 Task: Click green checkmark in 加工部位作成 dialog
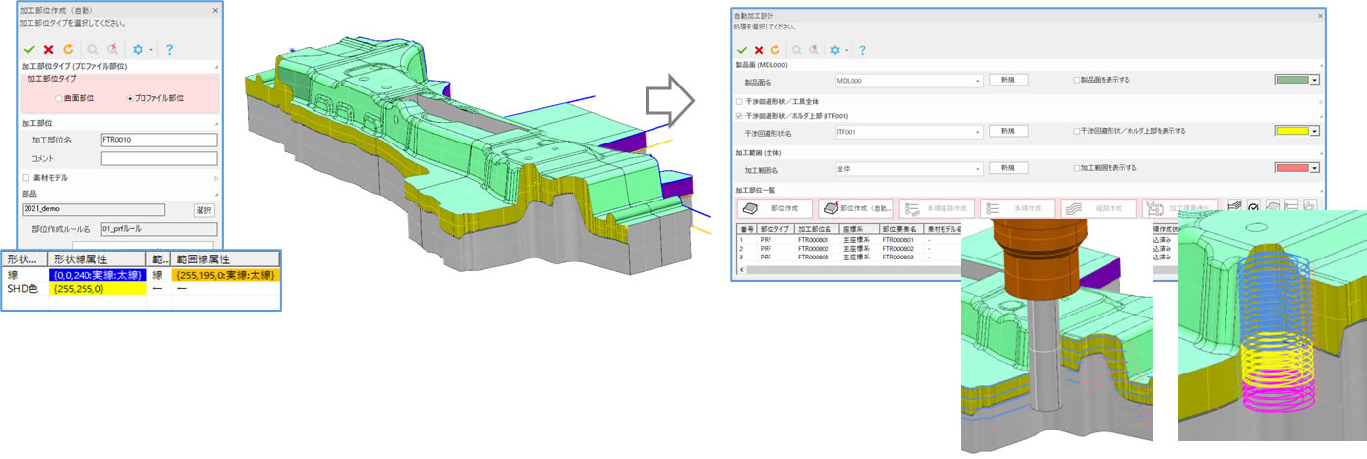tap(29, 49)
